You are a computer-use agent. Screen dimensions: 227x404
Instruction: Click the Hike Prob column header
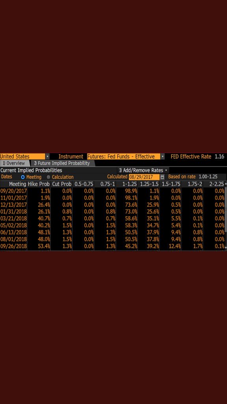coord(39,184)
